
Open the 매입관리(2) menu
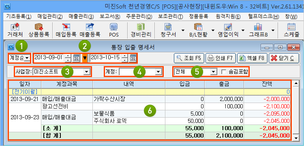coord(50,16)
